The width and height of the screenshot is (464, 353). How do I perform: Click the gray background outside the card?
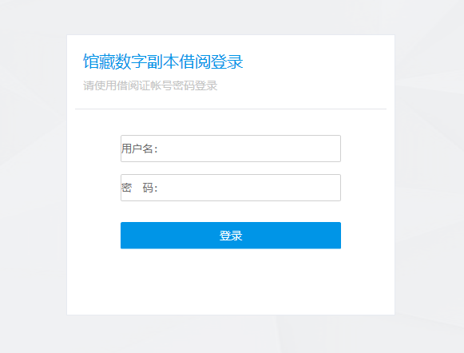tap(33, 177)
